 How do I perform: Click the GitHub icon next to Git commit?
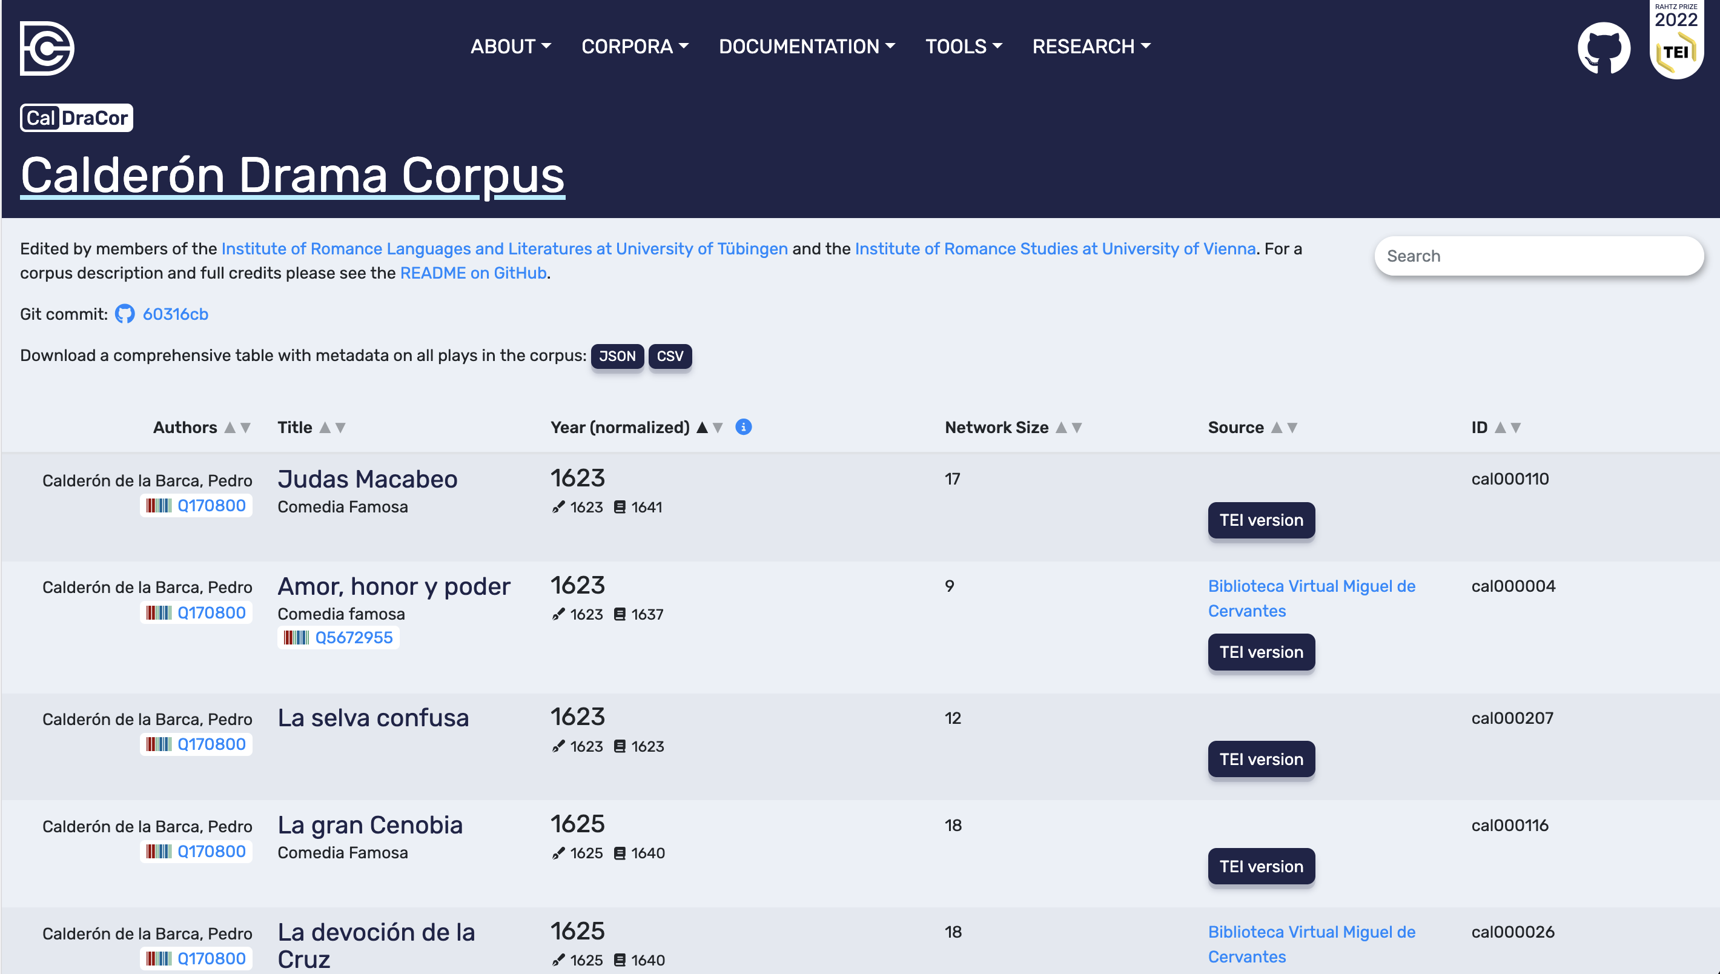(125, 314)
